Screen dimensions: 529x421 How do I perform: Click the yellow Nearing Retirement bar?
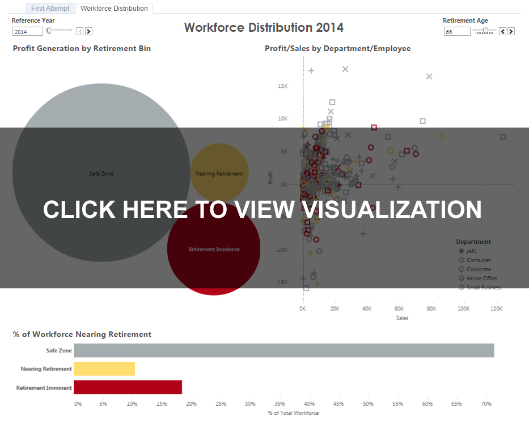click(104, 369)
